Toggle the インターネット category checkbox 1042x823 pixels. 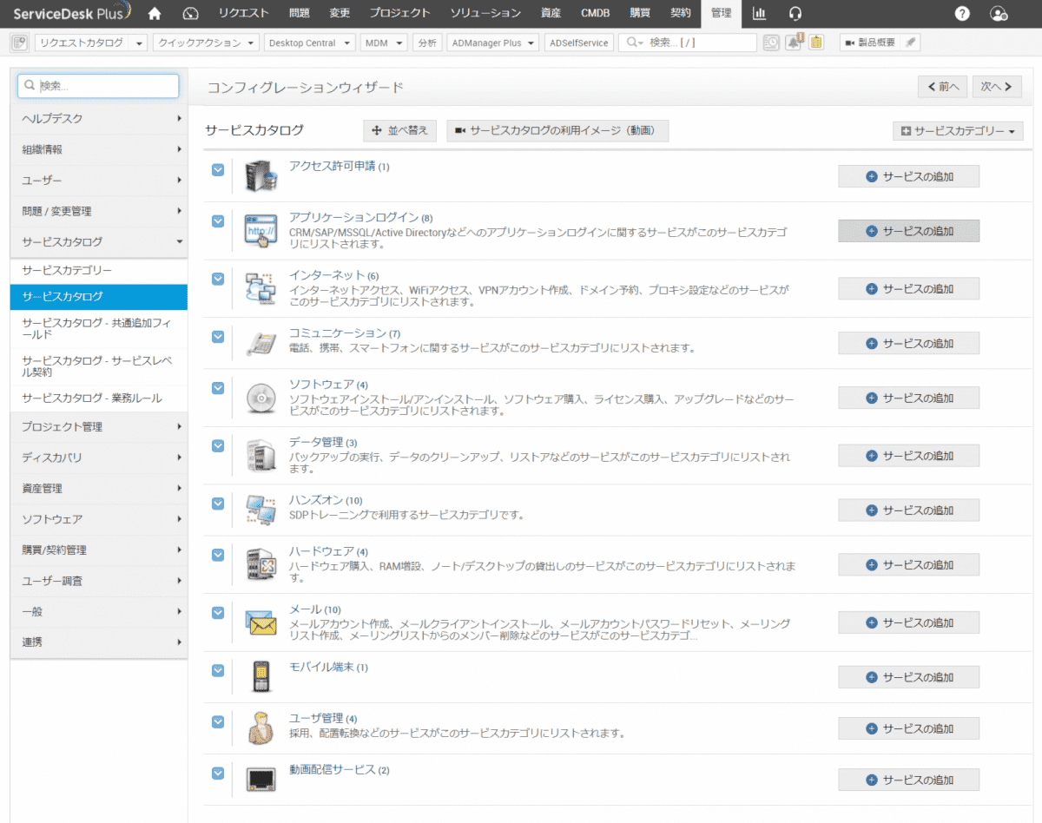click(218, 278)
